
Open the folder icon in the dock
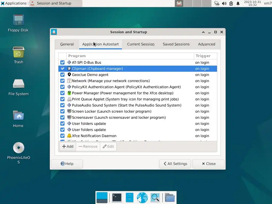click(170, 197)
